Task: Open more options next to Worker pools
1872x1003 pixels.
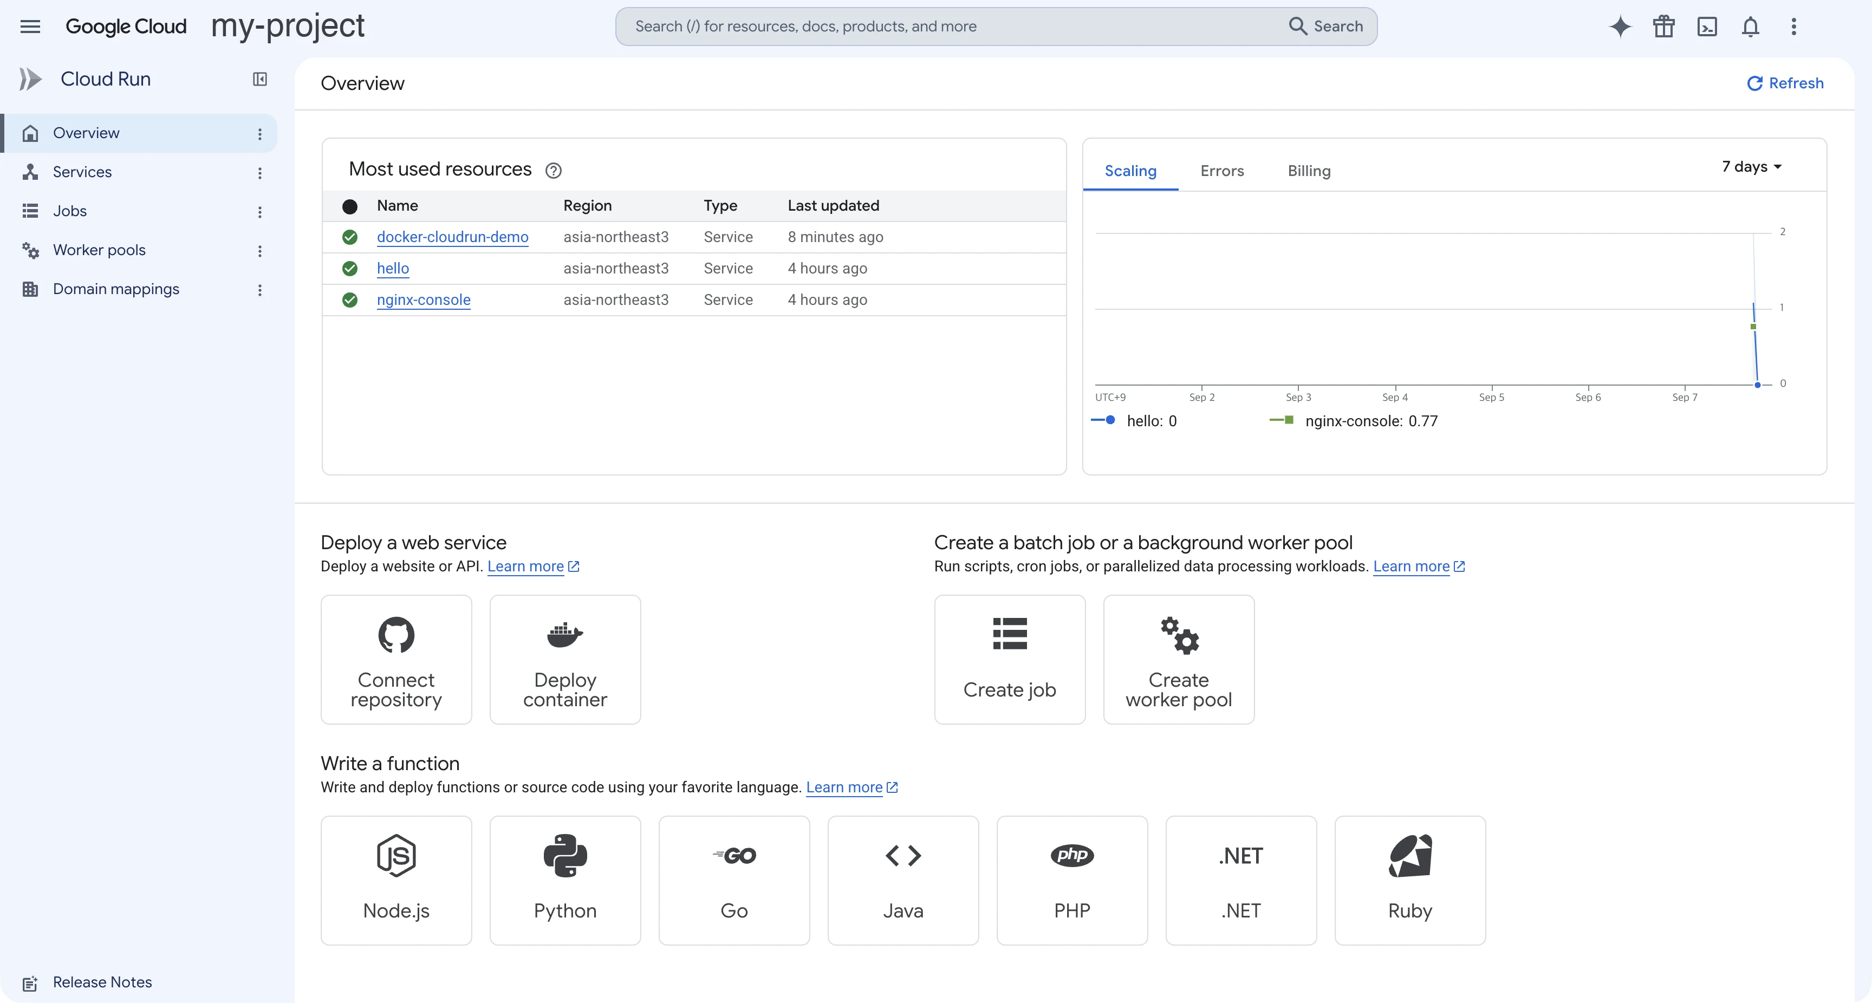Action: (259, 251)
